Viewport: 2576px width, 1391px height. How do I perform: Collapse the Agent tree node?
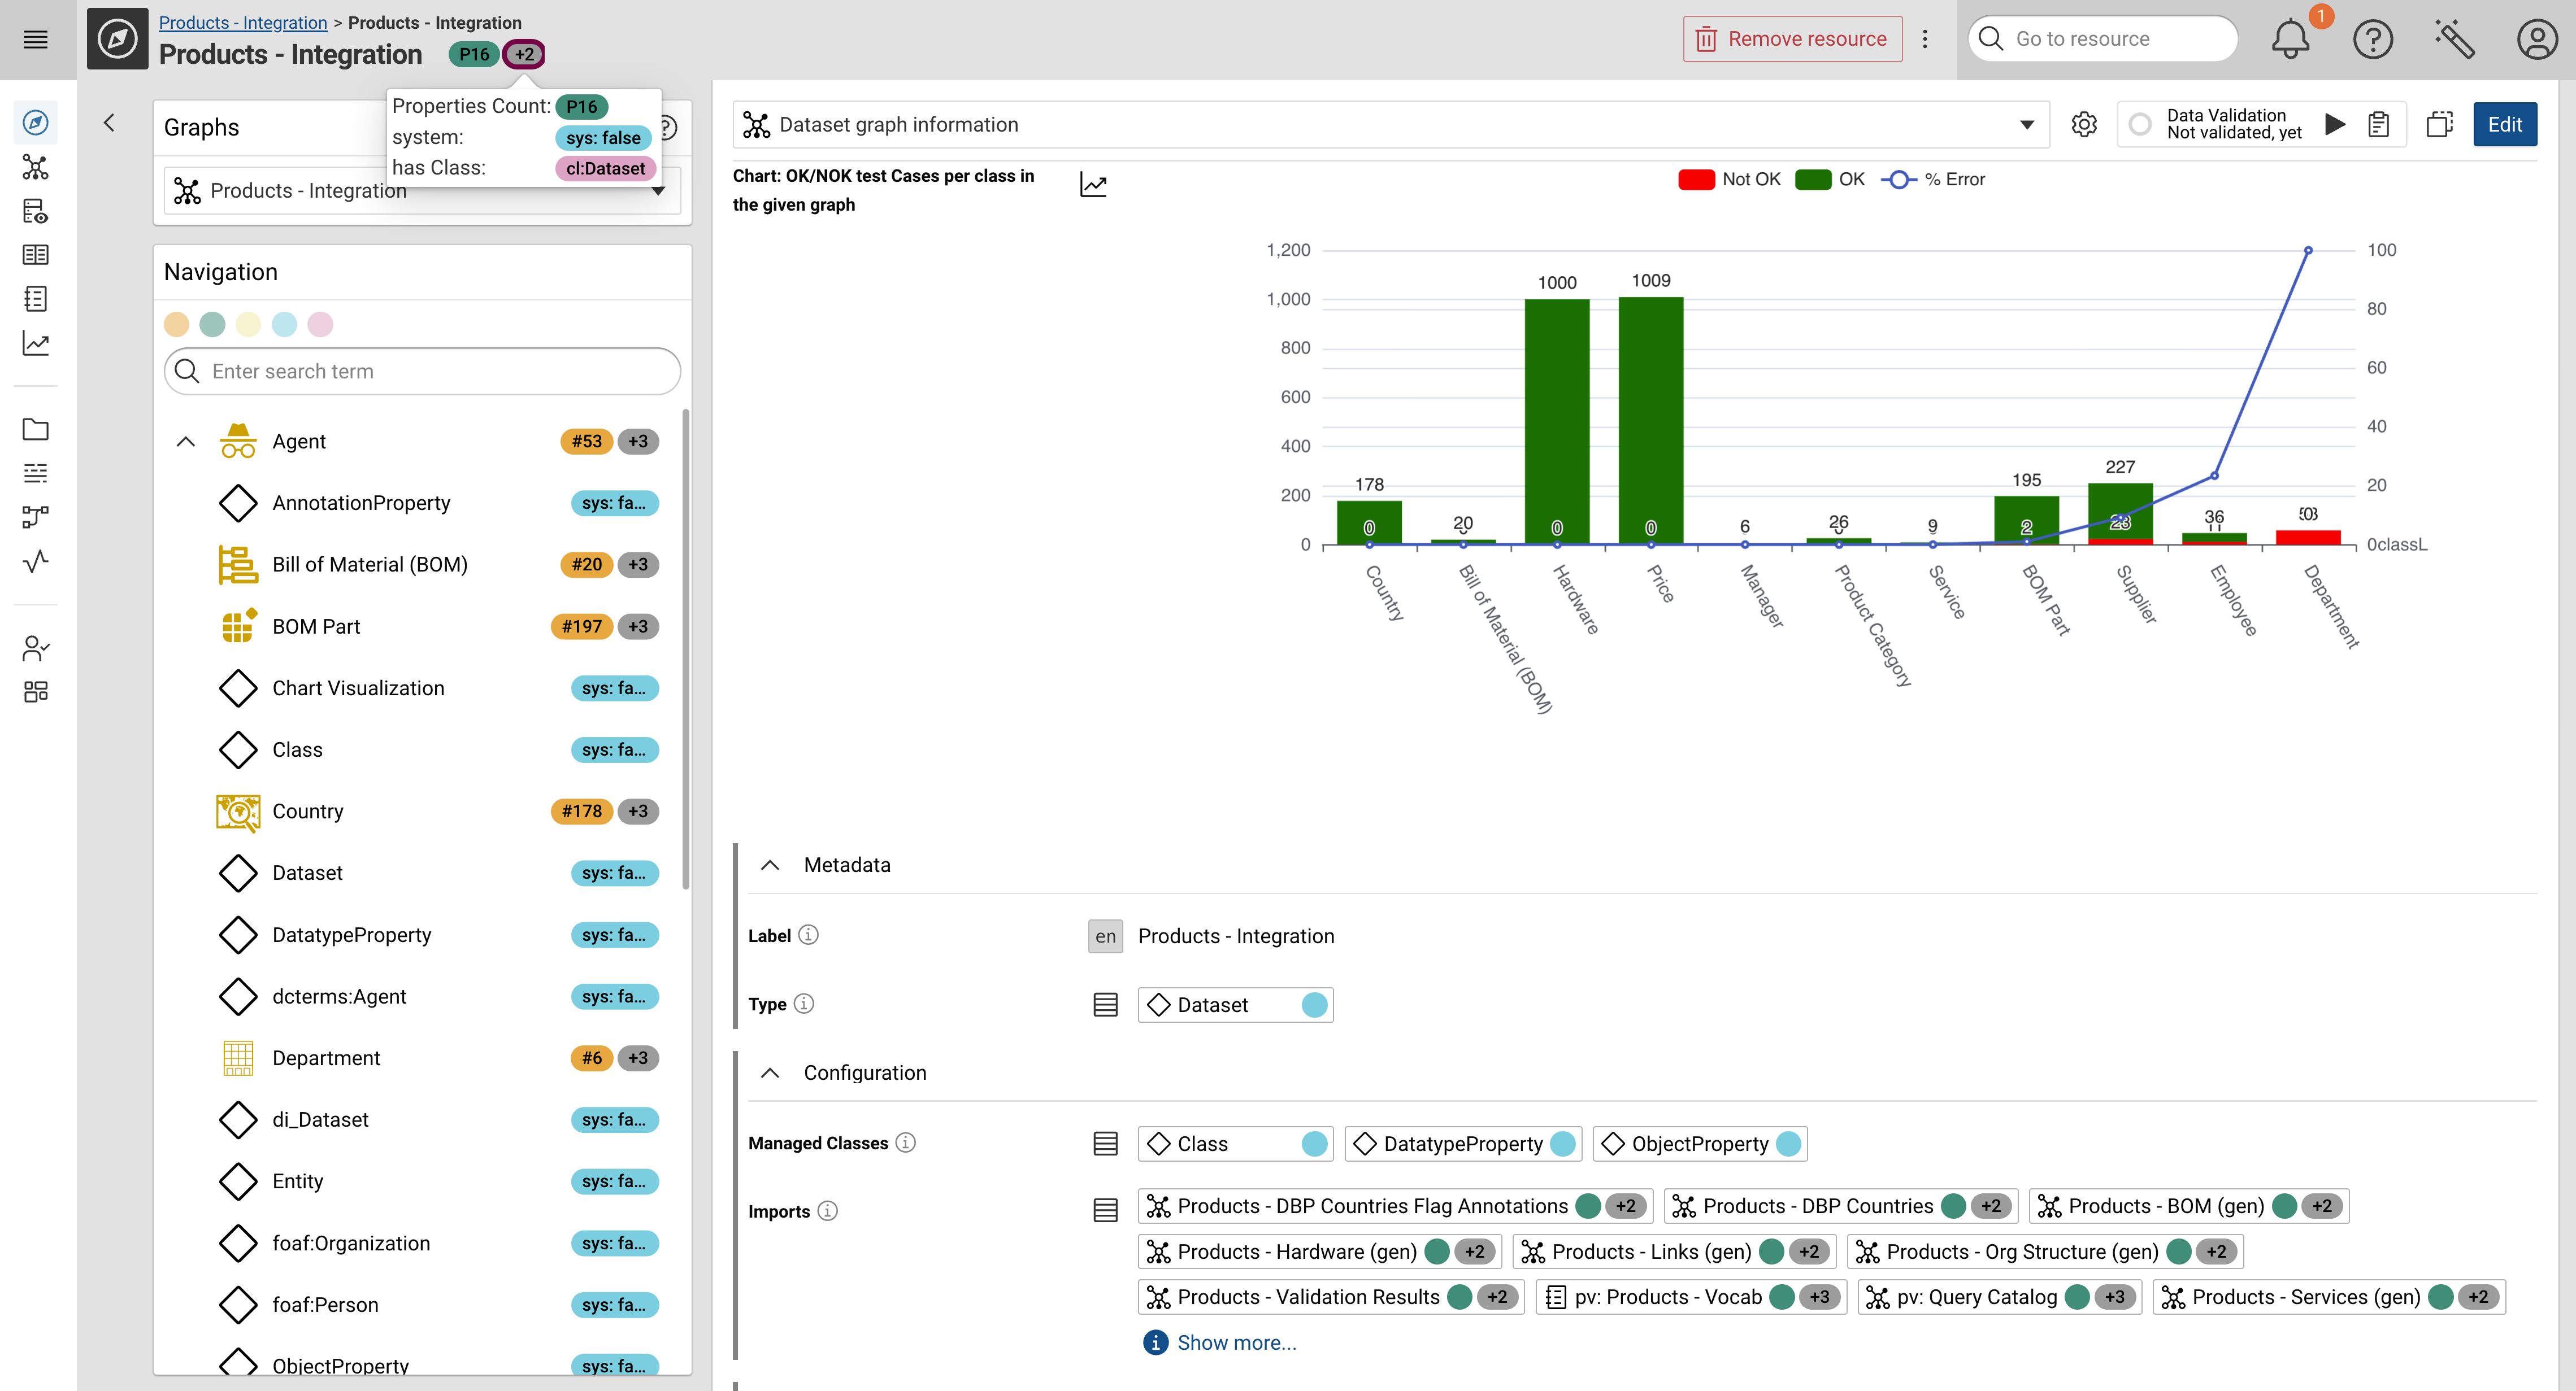(186, 442)
